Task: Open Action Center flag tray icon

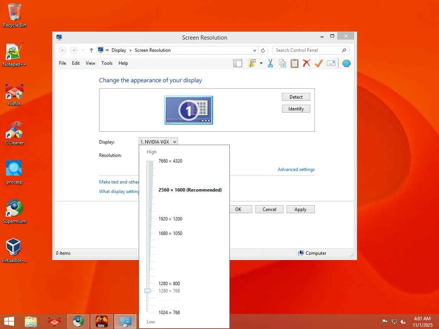Action: click(x=385, y=321)
